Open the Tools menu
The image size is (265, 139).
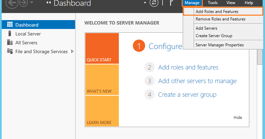click(212, 3)
